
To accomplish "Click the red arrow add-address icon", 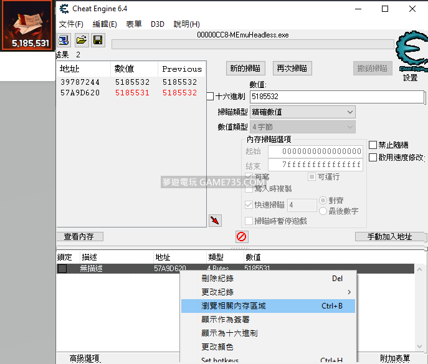I will (215, 220).
